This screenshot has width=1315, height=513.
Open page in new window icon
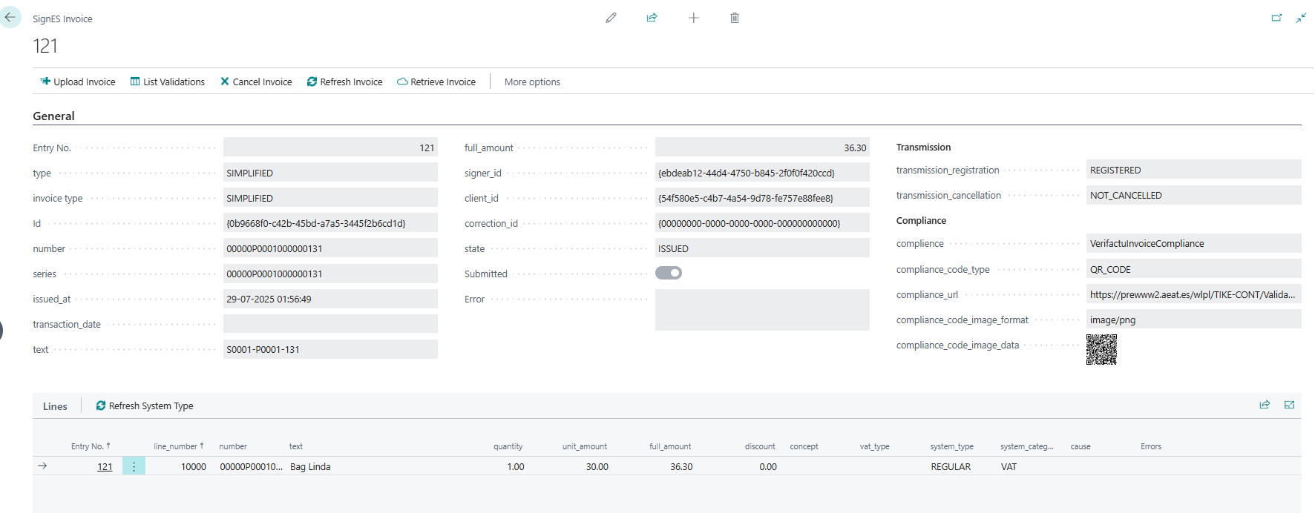[1276, 18]
